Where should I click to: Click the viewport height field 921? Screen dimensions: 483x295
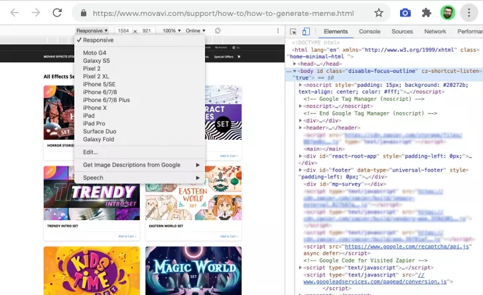pyautogui.click(x=147, y=30)
